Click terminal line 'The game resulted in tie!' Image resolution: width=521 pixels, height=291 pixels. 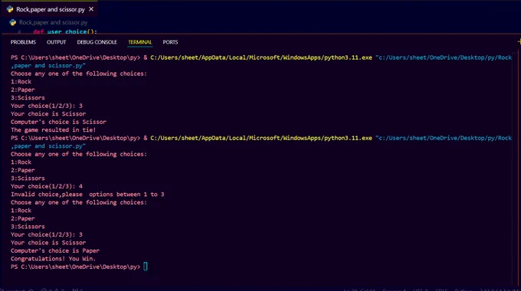[x=53, y=130]
